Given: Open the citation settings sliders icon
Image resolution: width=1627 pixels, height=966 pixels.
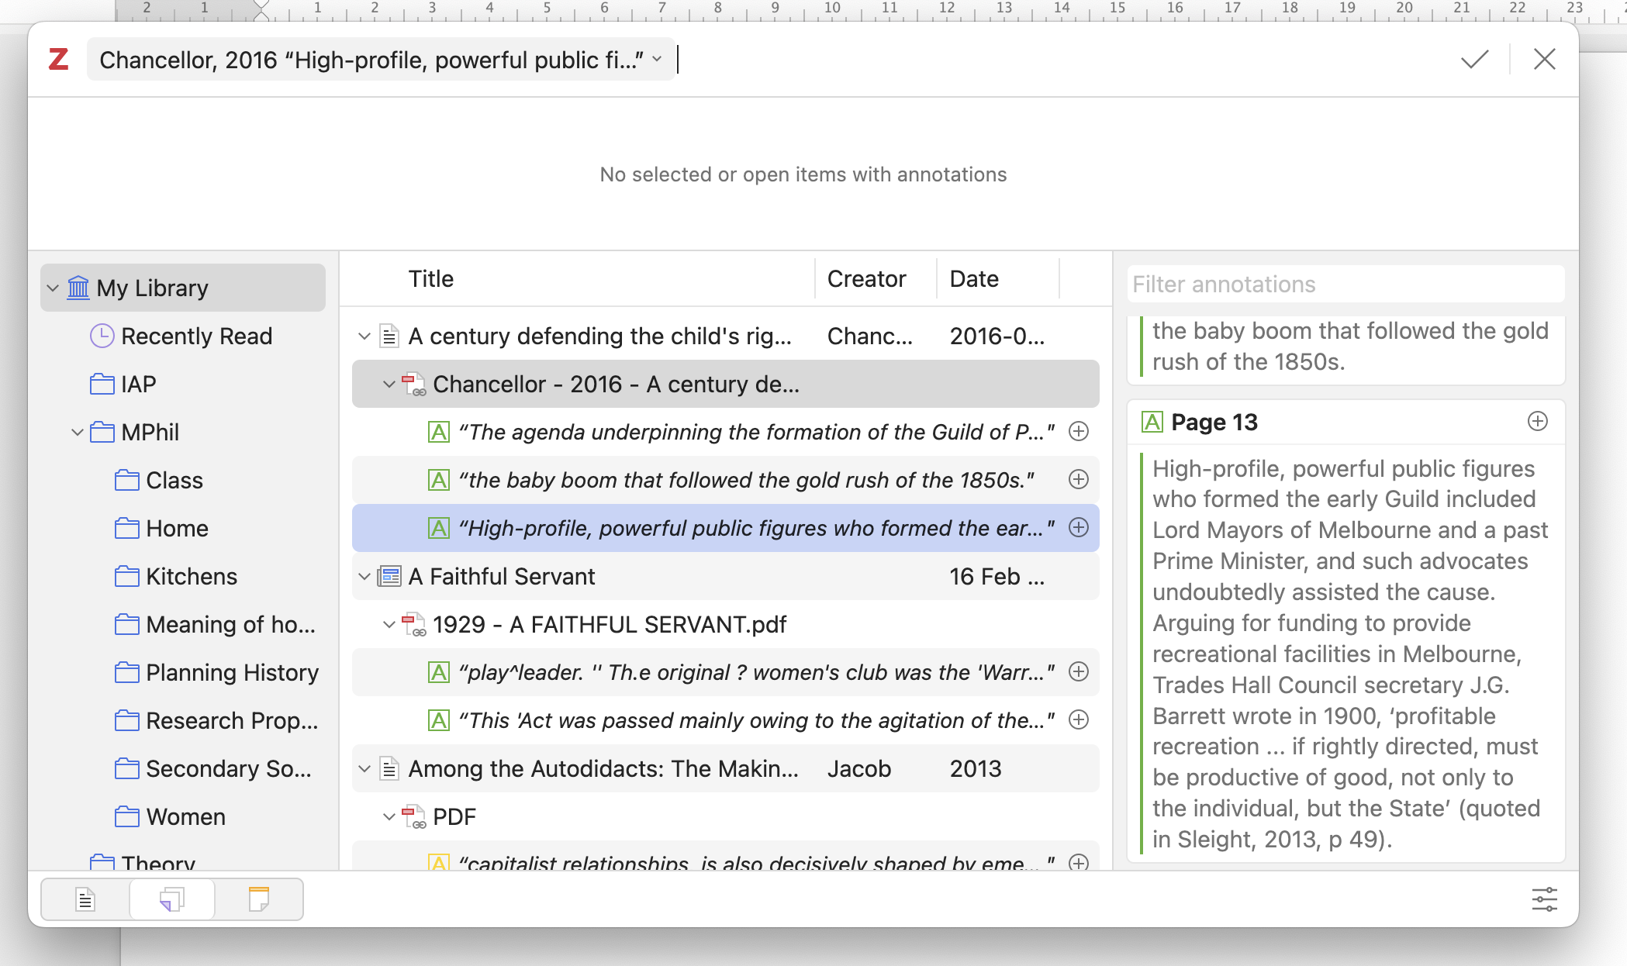Looking at the screenshot, I should pos(1544,899).
